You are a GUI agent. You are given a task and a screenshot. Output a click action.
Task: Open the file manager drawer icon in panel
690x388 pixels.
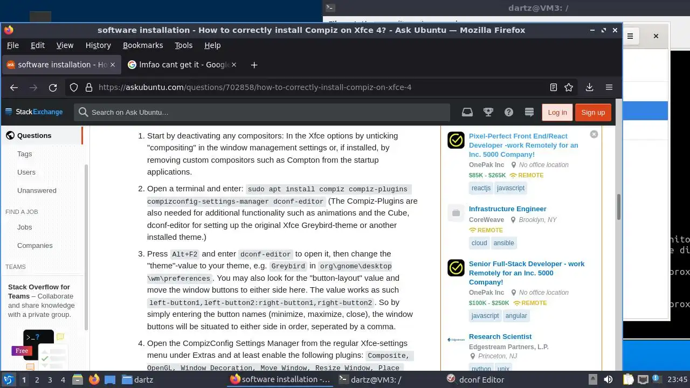77,379
